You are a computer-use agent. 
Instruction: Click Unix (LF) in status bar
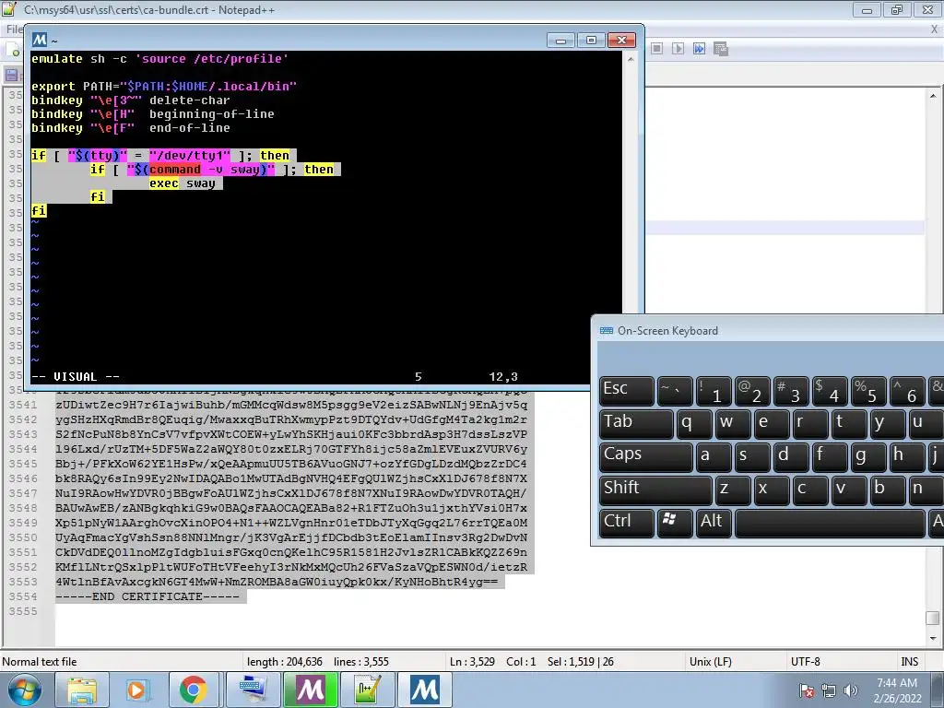[x=711, y=662]
